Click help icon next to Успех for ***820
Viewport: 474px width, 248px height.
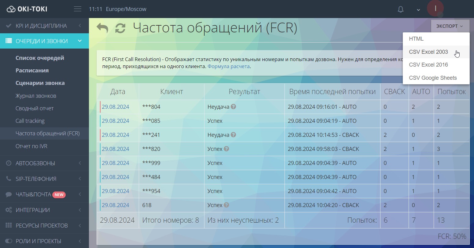pyautogui.click(x=226, y=149)
